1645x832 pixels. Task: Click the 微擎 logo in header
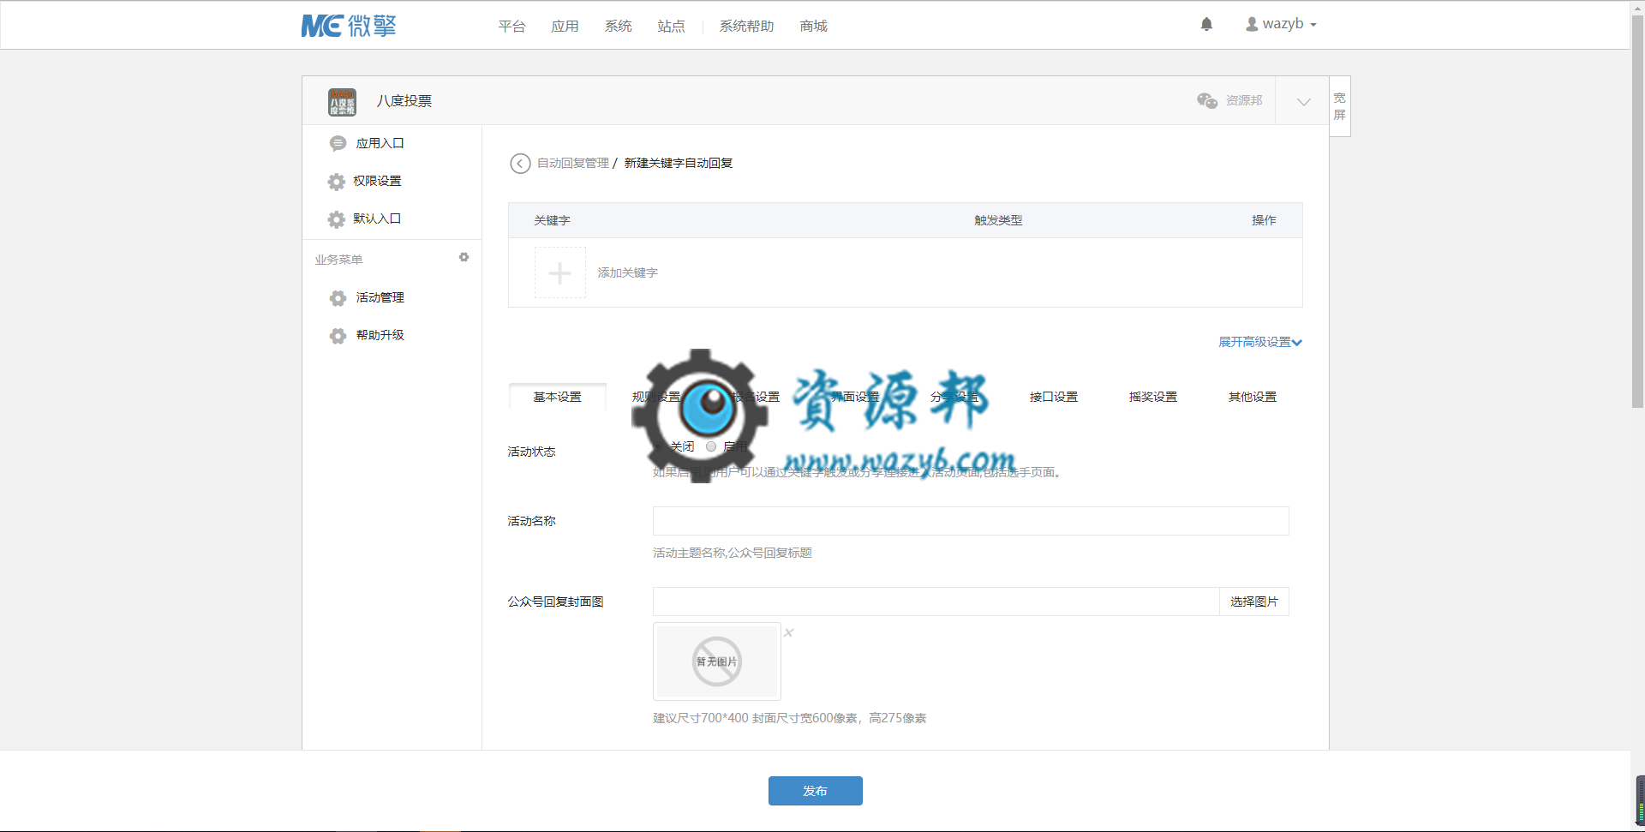point(349,26)
